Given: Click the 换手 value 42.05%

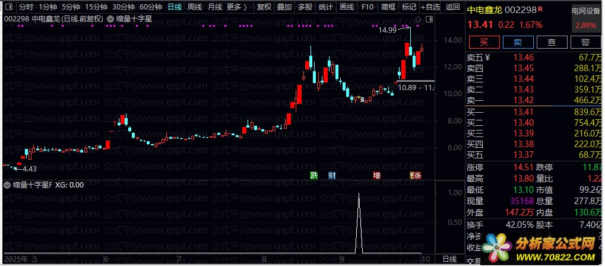Looking at the screenshot, I should 520,224.
